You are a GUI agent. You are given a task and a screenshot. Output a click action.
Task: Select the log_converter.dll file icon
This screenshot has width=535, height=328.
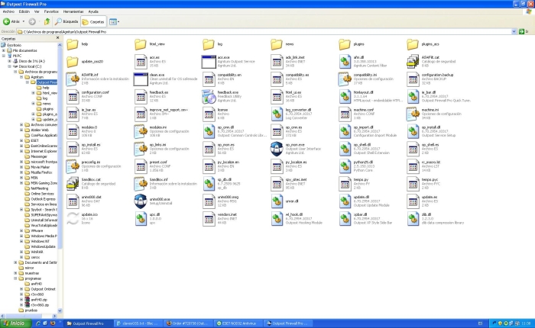tap(277, 114)
